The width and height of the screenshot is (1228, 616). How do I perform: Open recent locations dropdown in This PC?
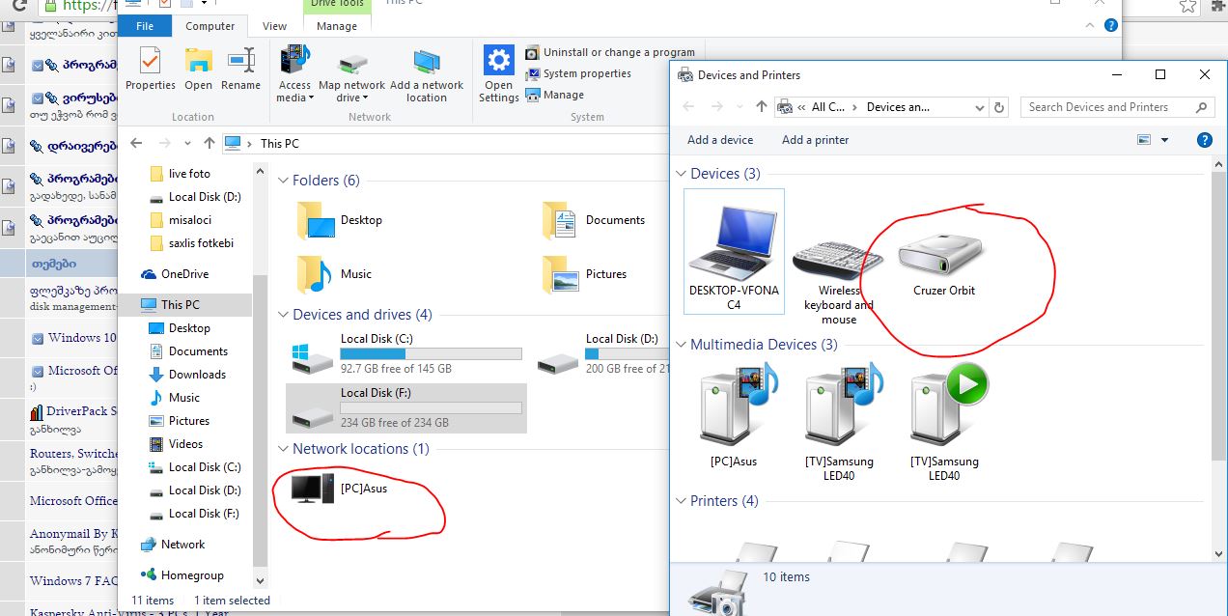187,144
